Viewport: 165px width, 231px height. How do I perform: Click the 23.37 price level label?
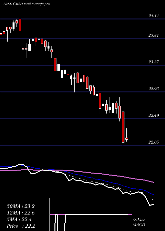153,62
